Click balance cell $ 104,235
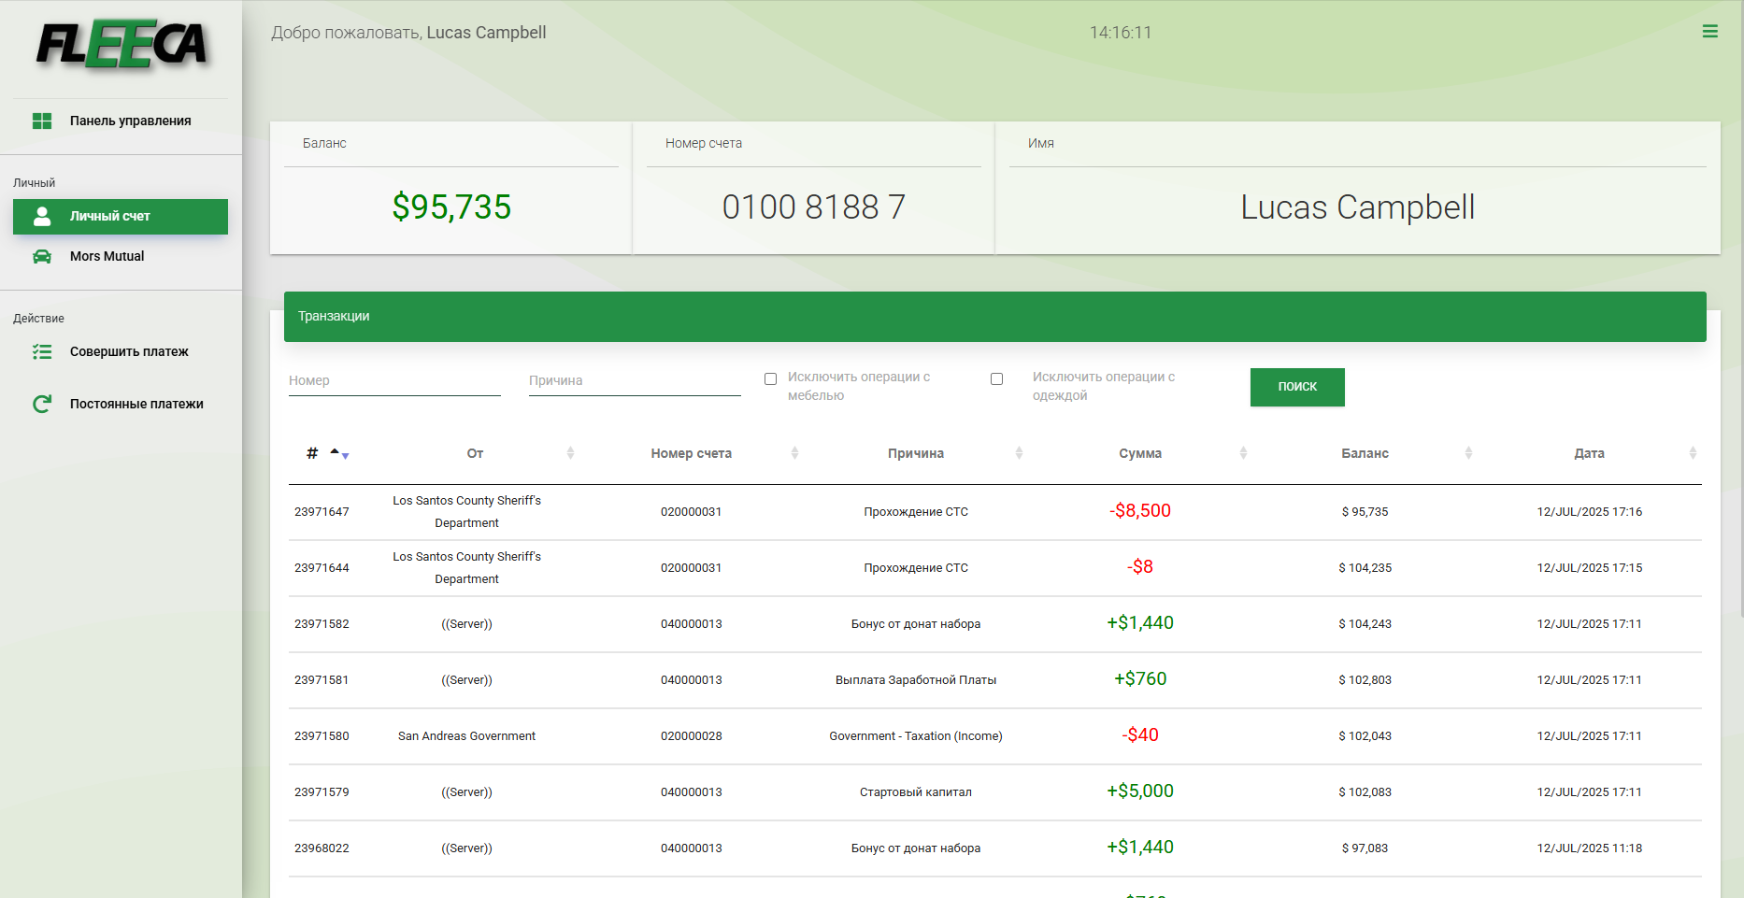This screenshot has height=898, width=1744. click(1365, 568)
